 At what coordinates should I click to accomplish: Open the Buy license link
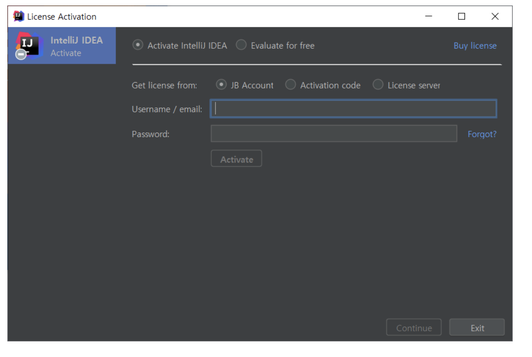[475, 45]
